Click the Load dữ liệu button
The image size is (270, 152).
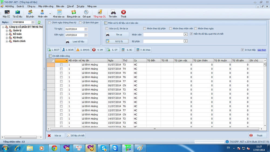click(x=76, y=42)
